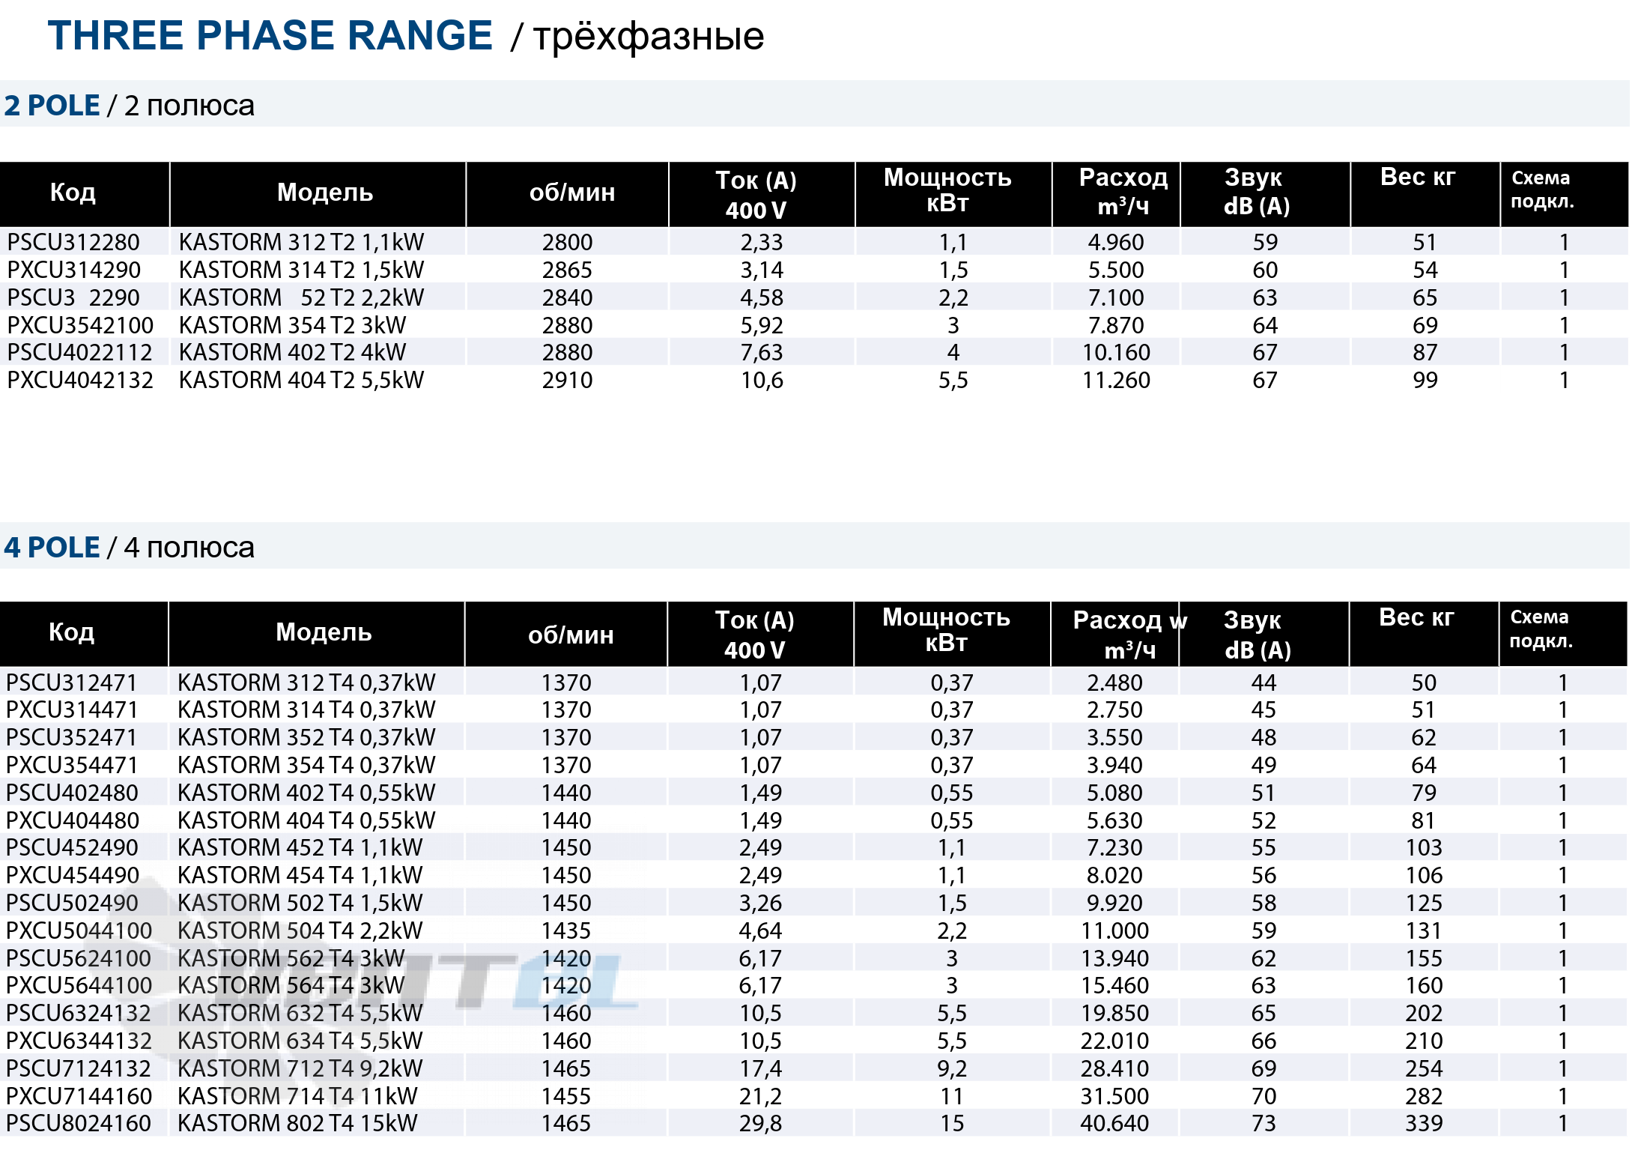Select model KASTORM 504 T4 2,2kW
The width and height of the screenshot is (1635, 1162).
[x=300, y=930]
